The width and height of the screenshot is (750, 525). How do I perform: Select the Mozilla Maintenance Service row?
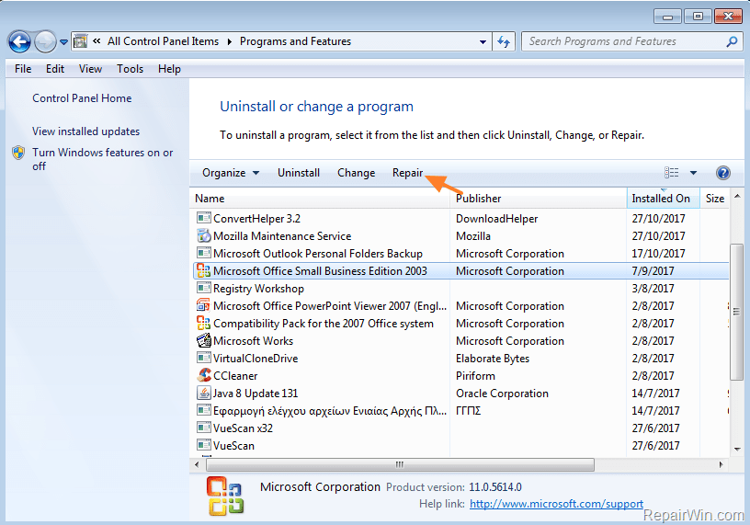click(x=461, y=236)
